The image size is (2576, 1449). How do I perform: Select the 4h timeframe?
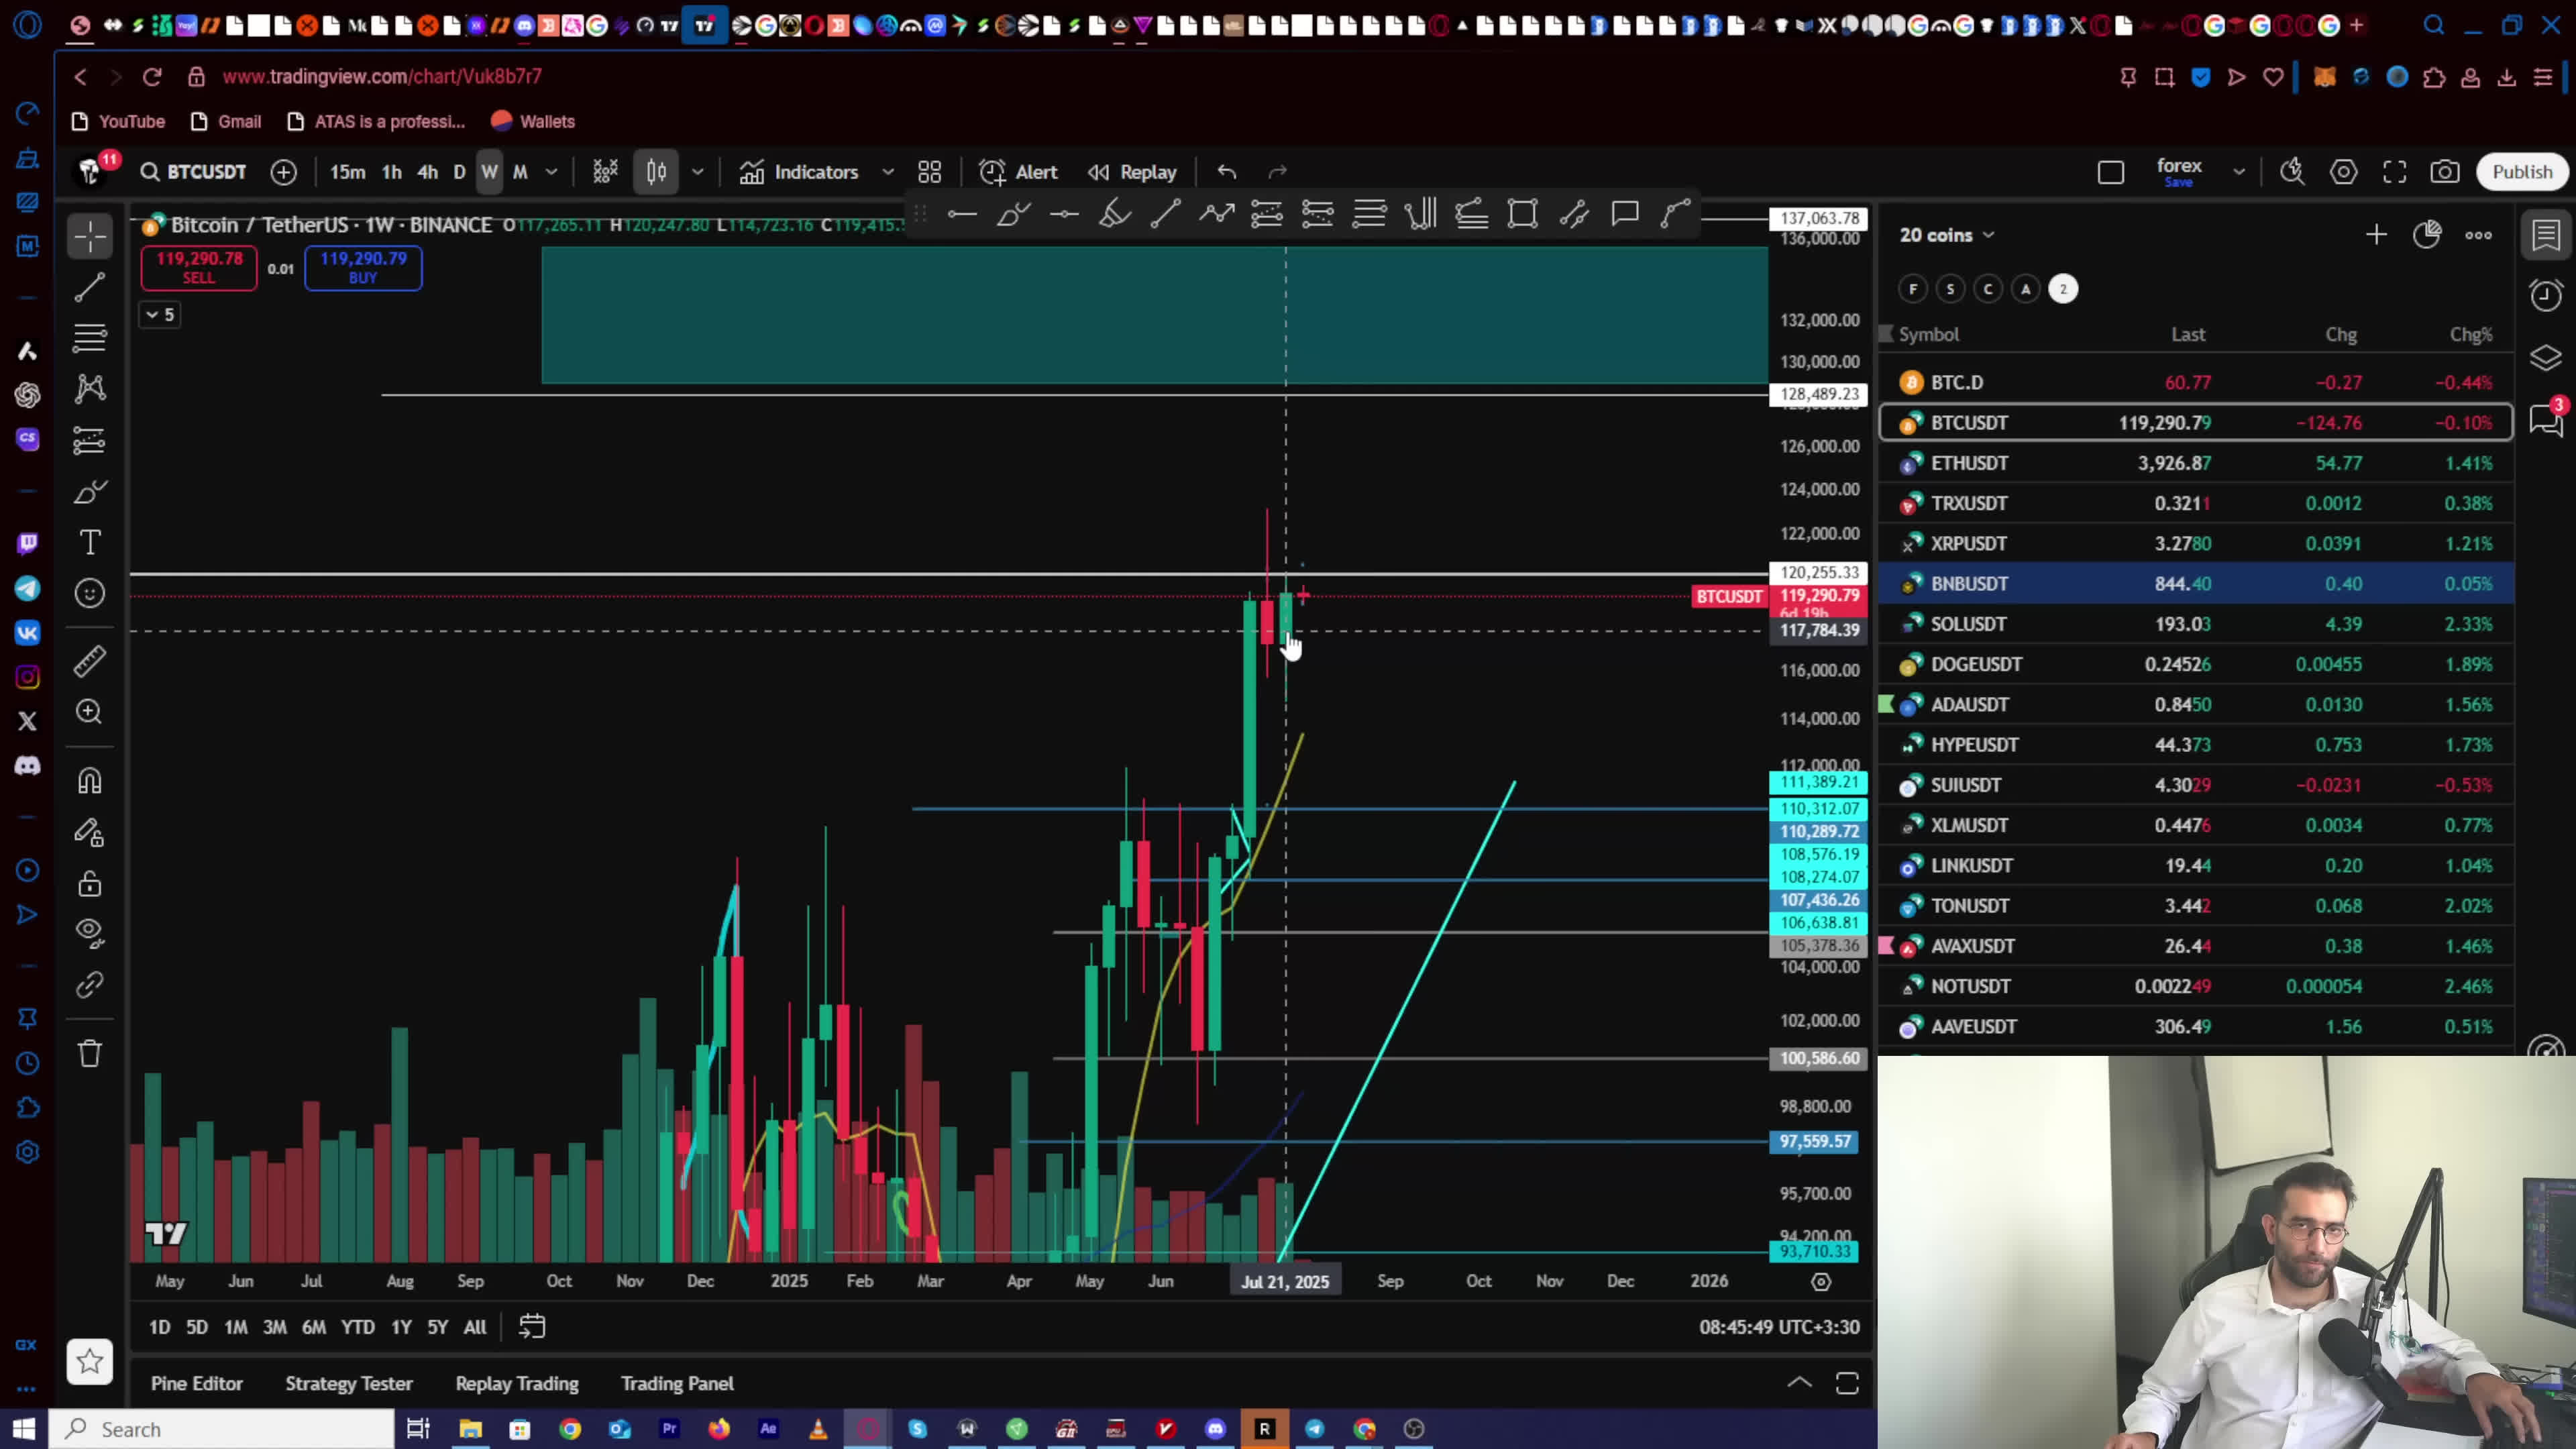[x=428, y=172]
